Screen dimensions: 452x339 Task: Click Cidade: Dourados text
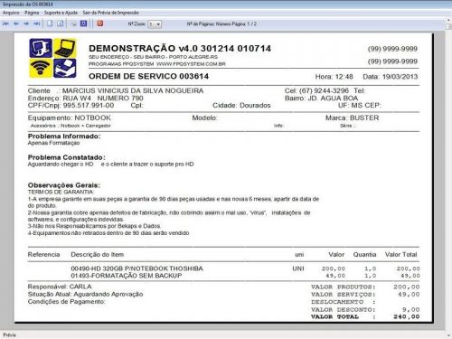[241, 106]
